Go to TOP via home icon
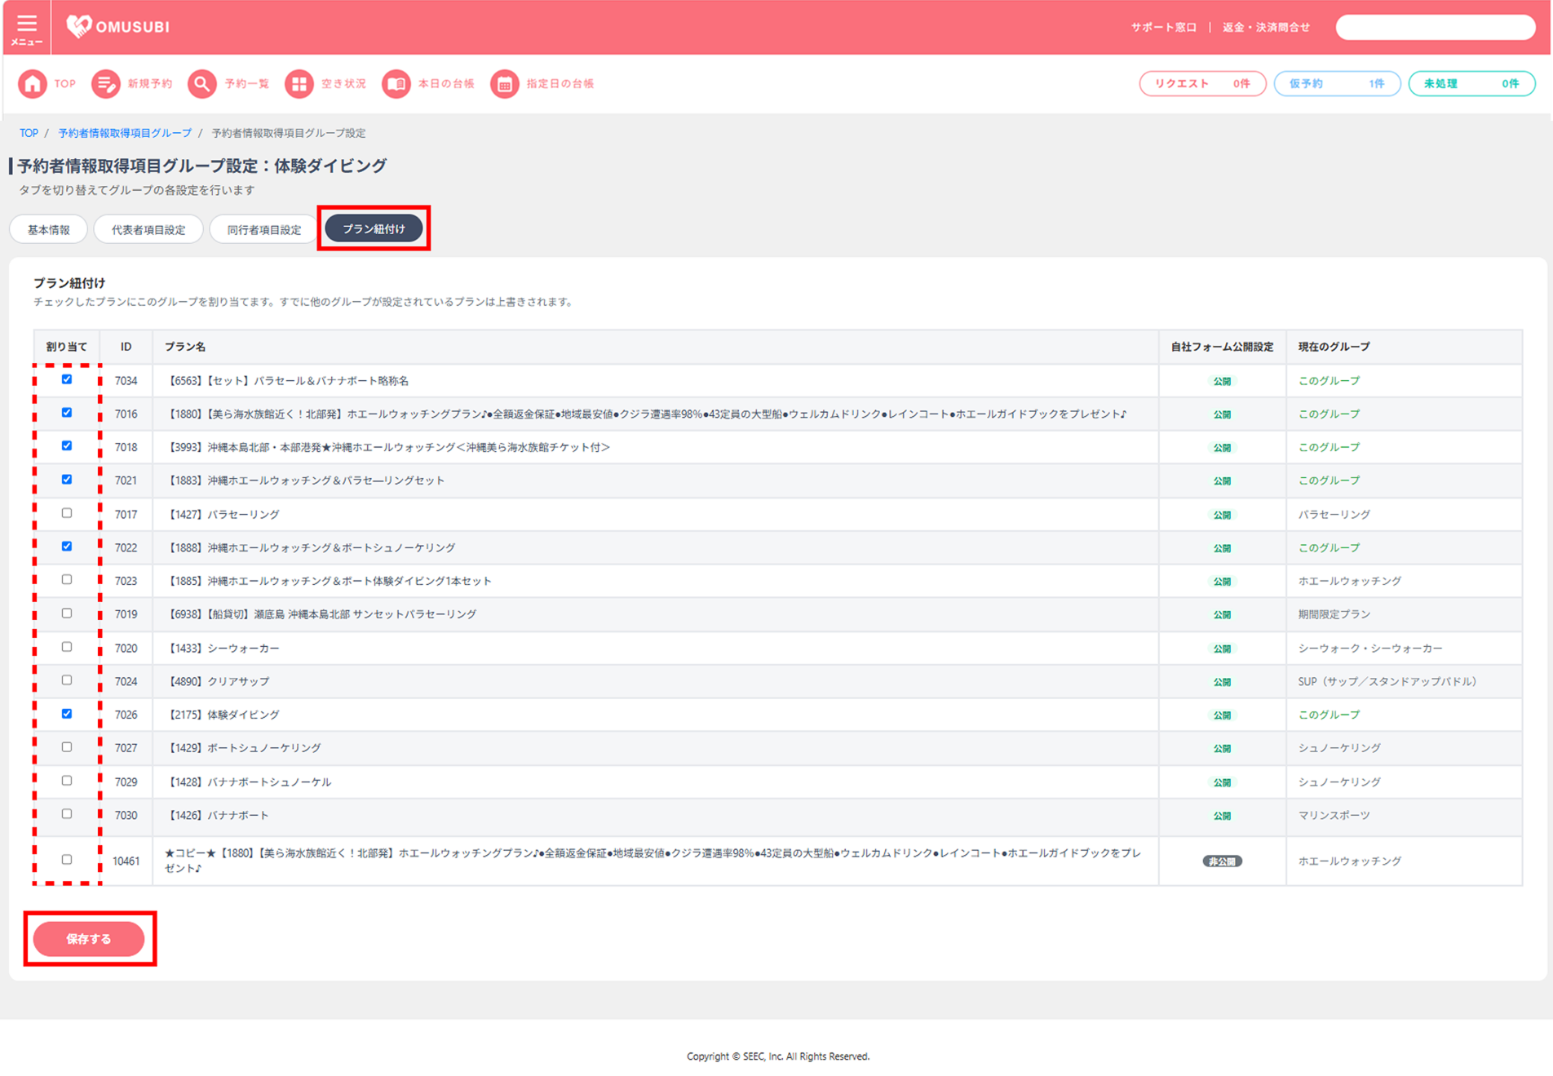Viewport: 1553px width, 1076px height. tap(33, 84)
